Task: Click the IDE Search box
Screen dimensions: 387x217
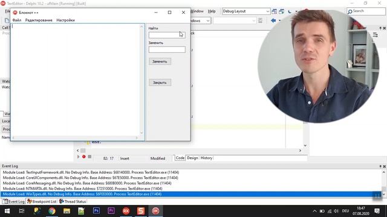Action: (x=366, y=11)
